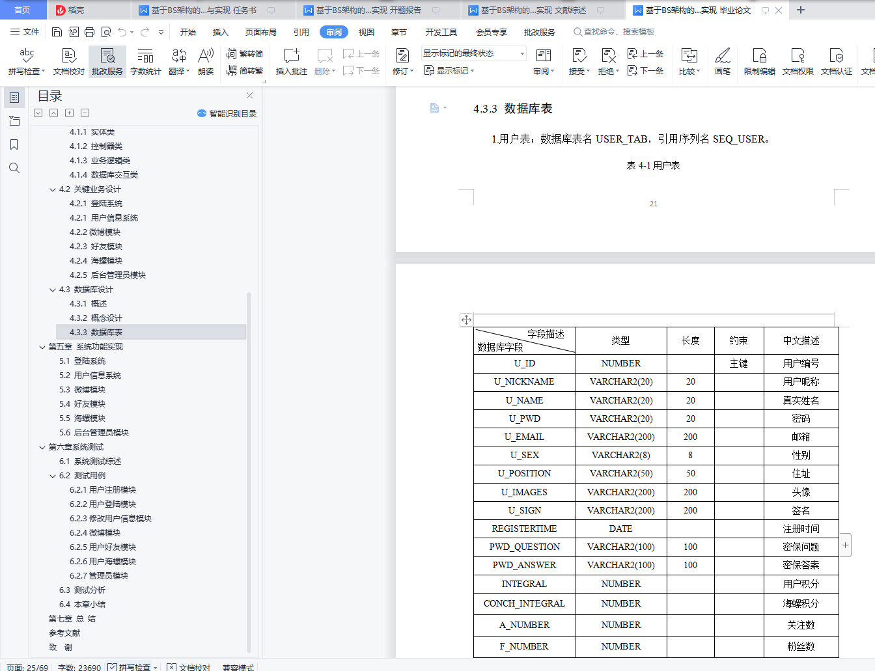Open the 显示标记的最终状态 combo box
Screen dimensions: 875x671
(x=473, y=53)
